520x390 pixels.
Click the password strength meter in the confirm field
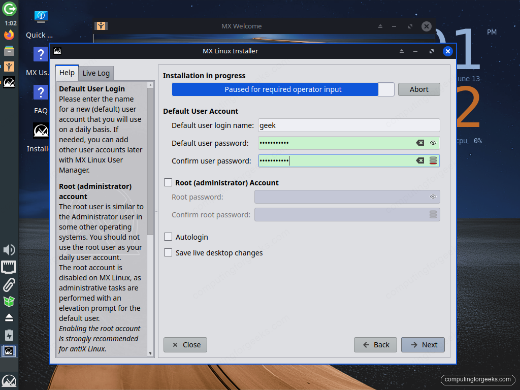pos(433,160)
